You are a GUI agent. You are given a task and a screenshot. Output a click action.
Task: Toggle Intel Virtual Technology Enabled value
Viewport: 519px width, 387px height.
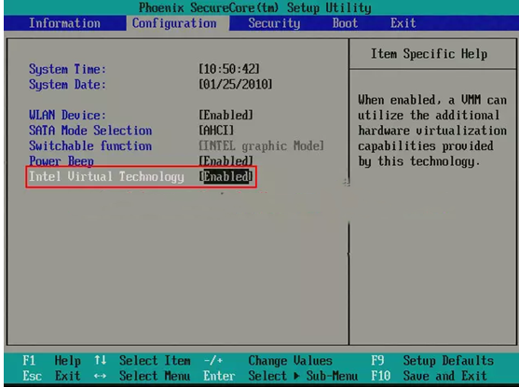tap(226, 176)
